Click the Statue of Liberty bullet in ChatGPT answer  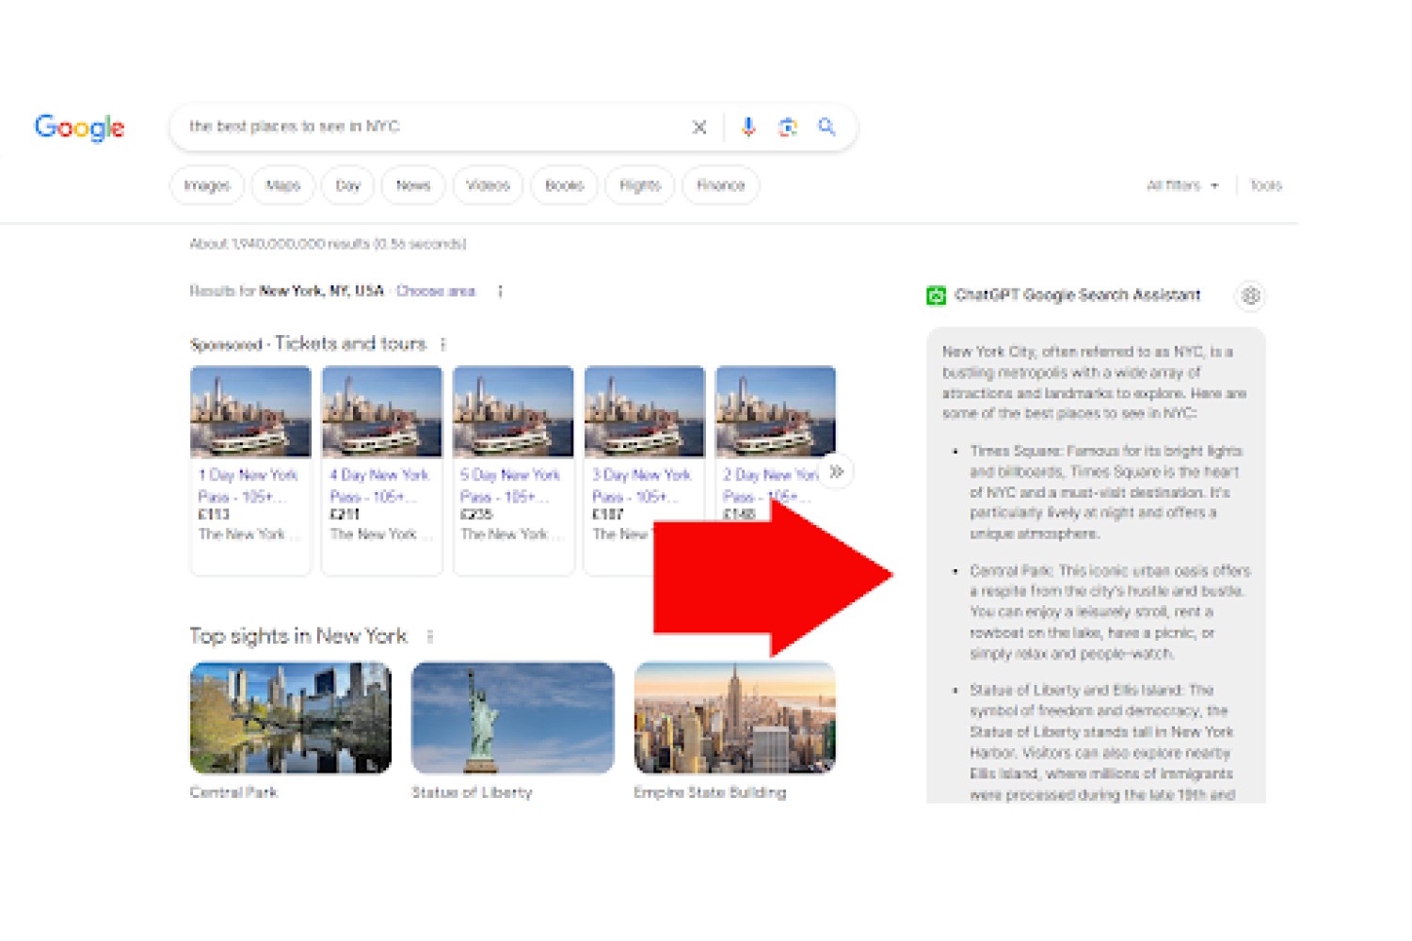(x=1103, y=742)
